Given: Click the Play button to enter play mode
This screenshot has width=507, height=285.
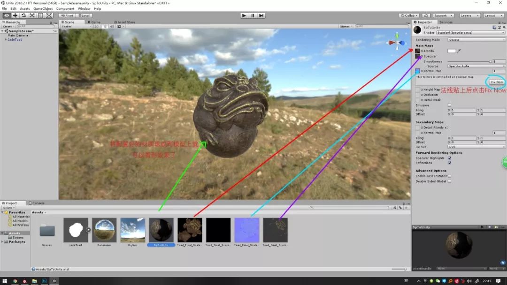Looking at the screenshot, I should click(x=244, y=15).
